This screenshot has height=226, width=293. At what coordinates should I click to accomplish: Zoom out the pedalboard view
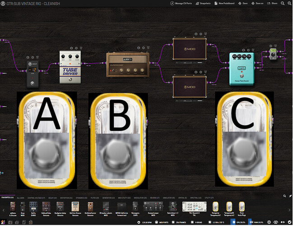click(x=283, y=3)
